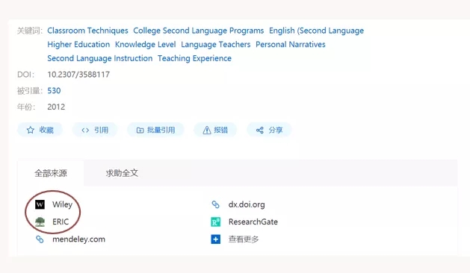Click the chain link icon beside dx.doi.org
Image resolution: width=470 pixels, height=273 pixels.
pos(215,204)
